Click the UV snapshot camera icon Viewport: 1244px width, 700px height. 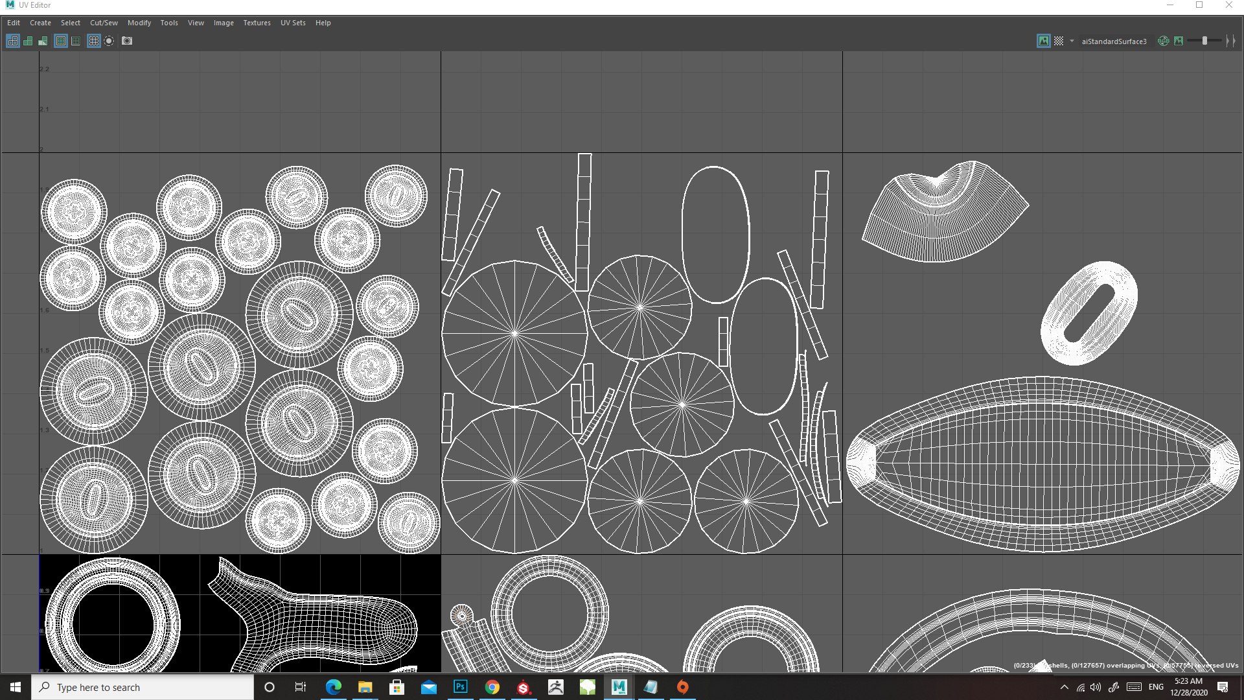127,41
